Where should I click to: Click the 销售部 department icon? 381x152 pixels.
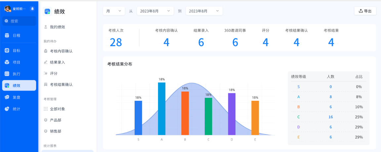click(45, 131)
